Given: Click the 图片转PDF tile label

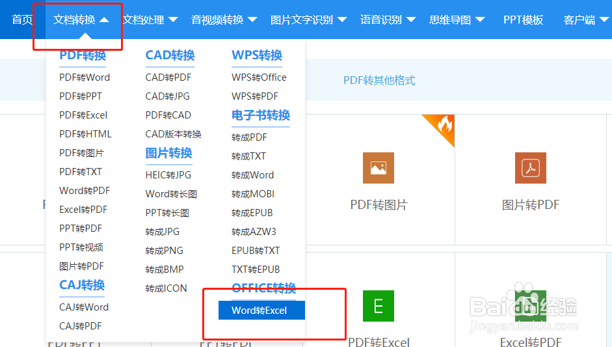Looking at the screenshot, I should [x=531, y=205].
